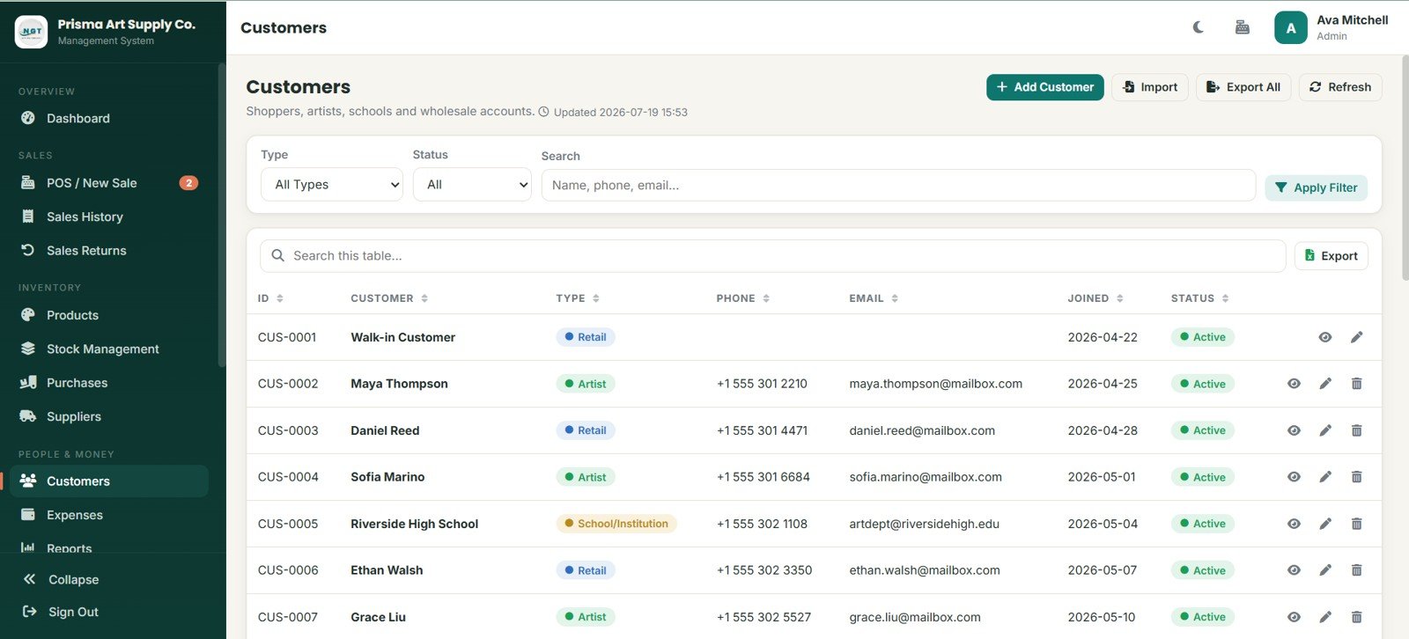
Task: Click Add Customer button
Action: [x=1044, y=87]
